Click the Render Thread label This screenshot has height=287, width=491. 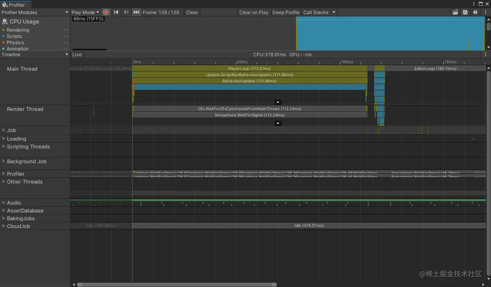[25, 109]
